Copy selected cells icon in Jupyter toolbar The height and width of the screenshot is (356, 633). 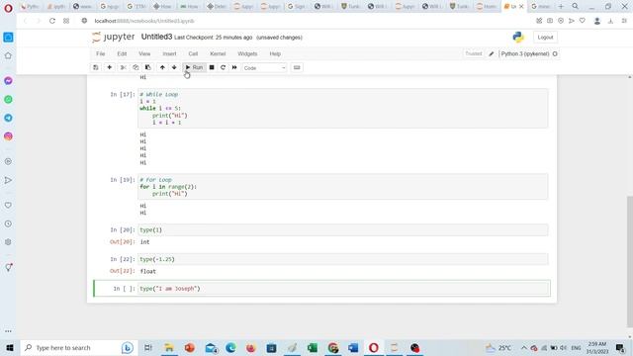click(x=136, y=68)
